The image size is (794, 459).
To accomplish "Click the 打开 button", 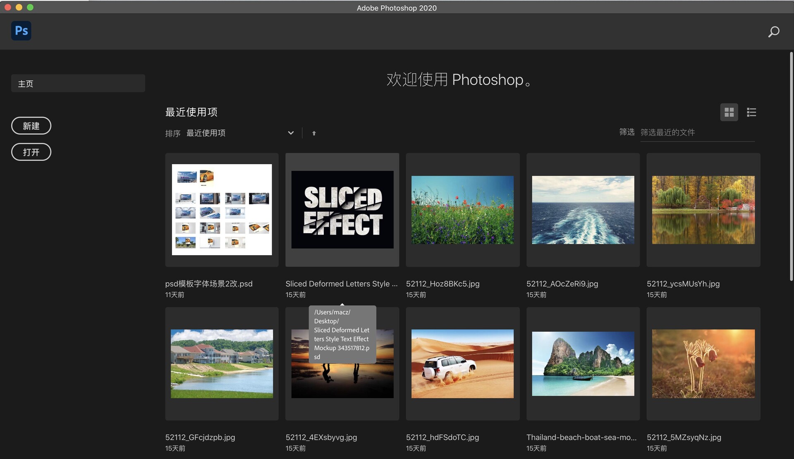I will (x=31, y=152).
